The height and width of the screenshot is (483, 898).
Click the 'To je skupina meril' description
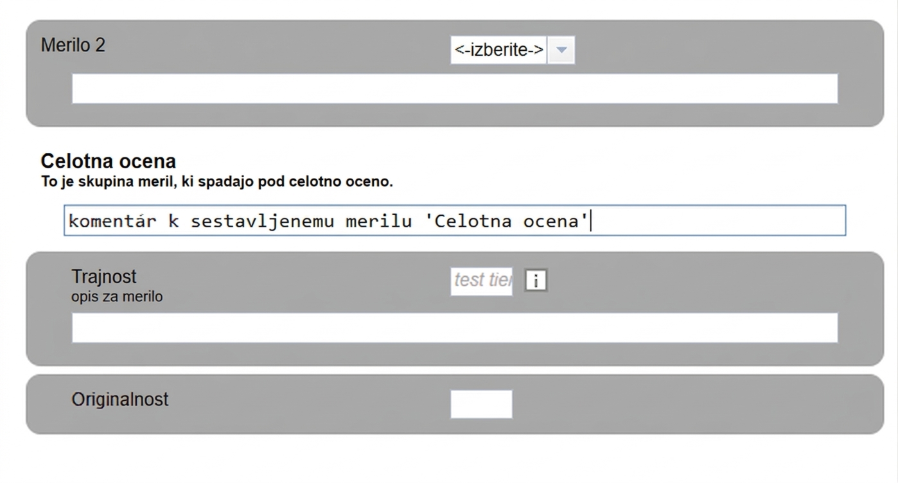216,182
